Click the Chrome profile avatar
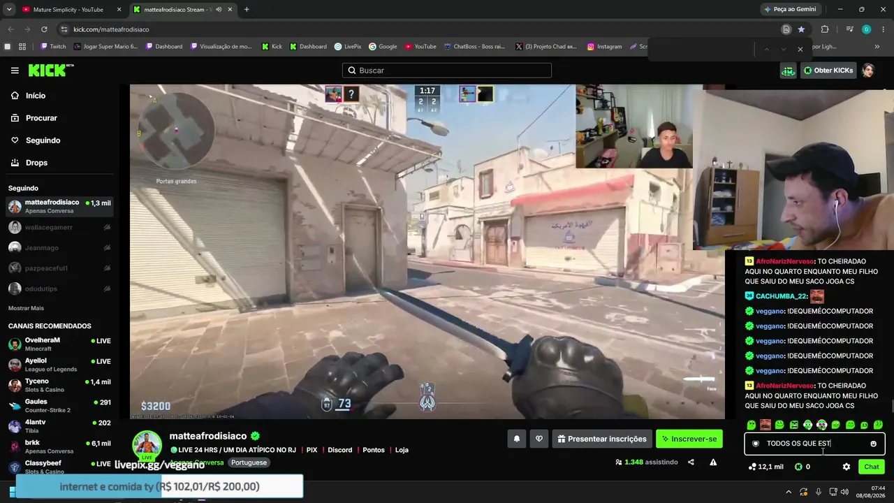The width and height of the screenshot is (894, 503). pos(867,29)
